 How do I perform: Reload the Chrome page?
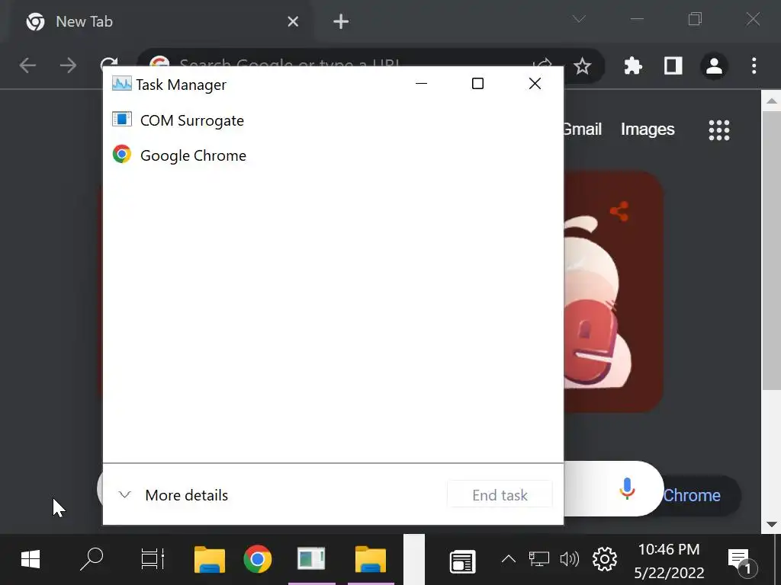tap(108, 62)
